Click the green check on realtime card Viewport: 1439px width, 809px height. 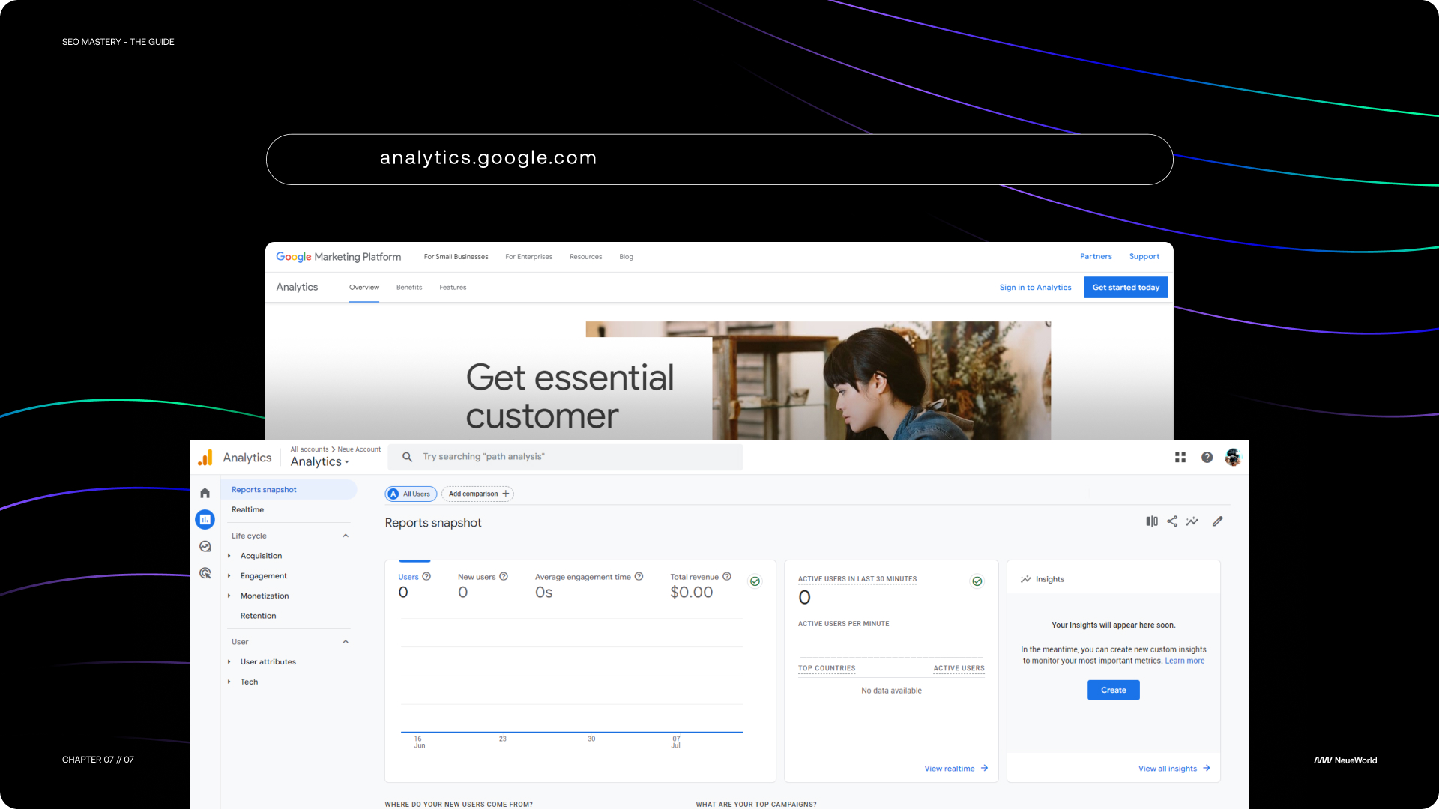tap(977, 581)
